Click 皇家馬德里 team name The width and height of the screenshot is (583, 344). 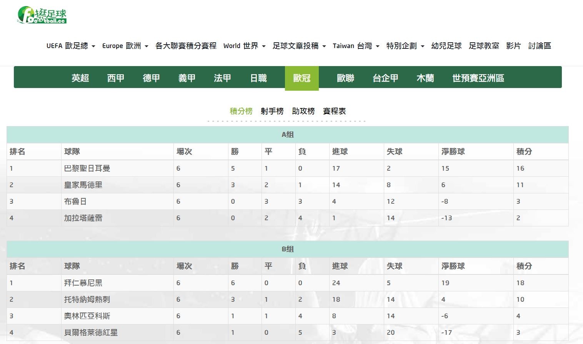click(x=83, y=185)
